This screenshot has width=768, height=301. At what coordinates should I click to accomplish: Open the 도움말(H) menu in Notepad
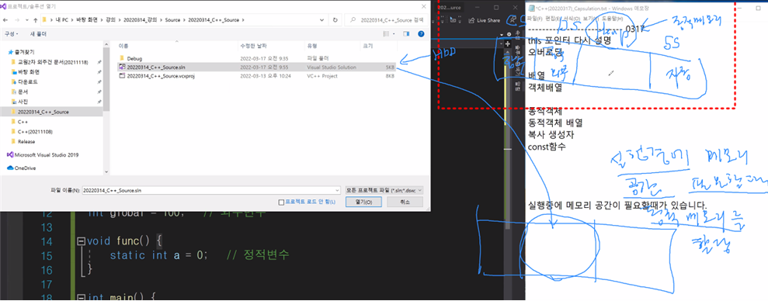point(612,19)
